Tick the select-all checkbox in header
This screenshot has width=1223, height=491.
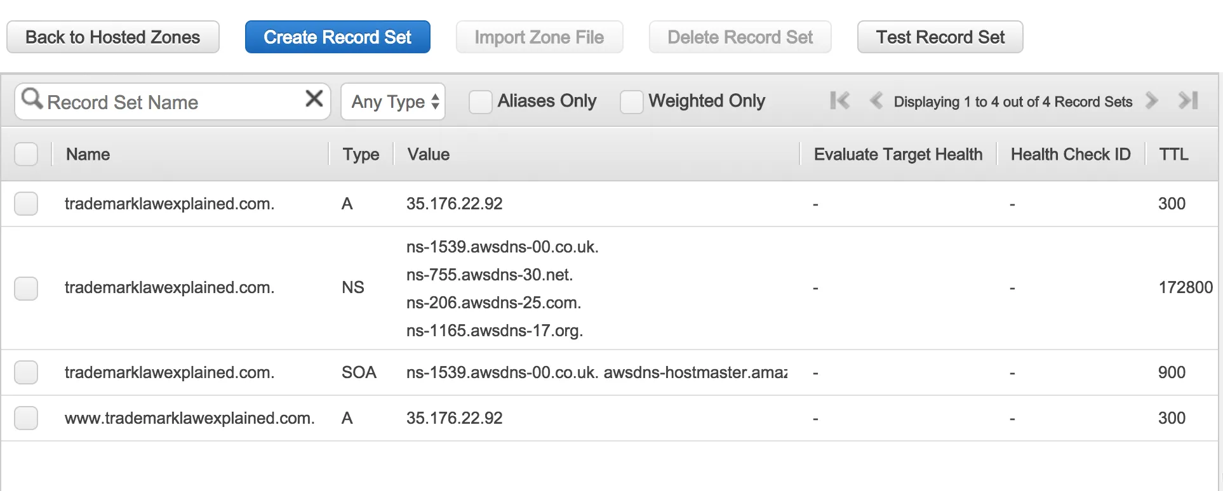tap(26, 154)
